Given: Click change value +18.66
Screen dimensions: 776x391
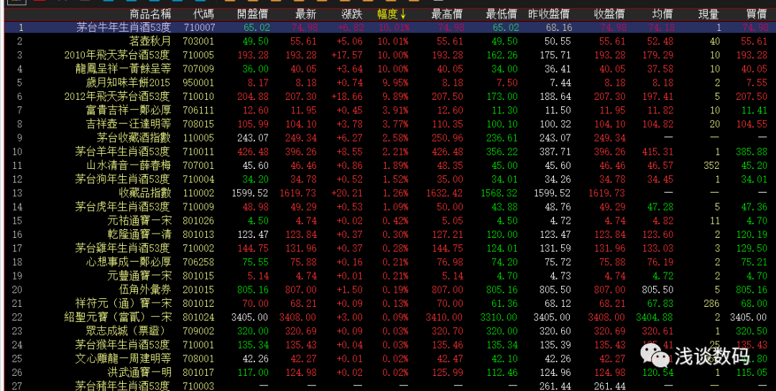Looking at the screenshot, I should click(x=347, y=96).
